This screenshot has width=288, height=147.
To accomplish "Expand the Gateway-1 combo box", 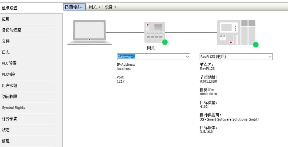I will point(187,57).
